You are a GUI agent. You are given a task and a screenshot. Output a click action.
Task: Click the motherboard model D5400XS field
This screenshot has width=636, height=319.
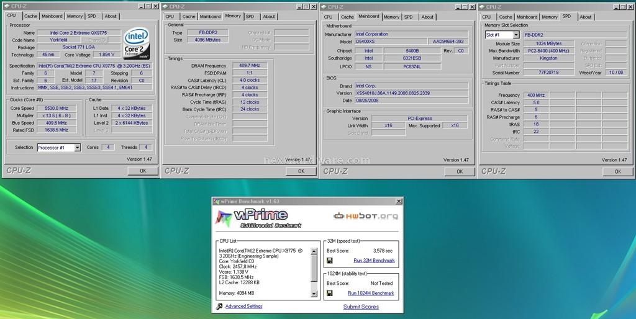pos(391,42)
